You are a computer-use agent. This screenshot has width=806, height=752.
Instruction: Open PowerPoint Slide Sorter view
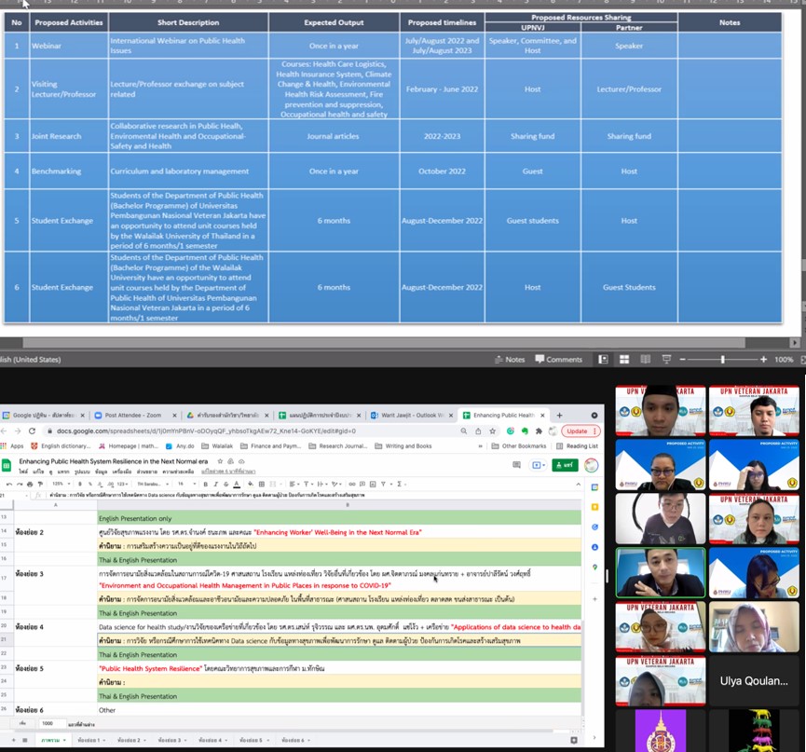[x=624, y=359]
